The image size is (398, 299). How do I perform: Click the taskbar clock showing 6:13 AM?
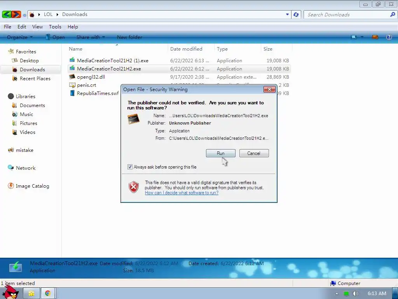[377, 294]
